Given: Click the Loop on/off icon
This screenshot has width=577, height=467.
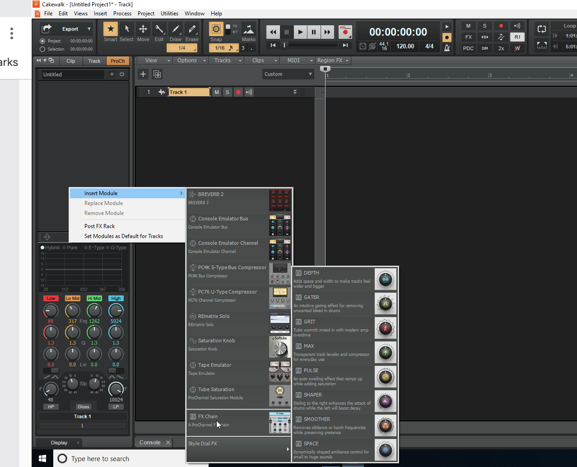Looking at the screenshot, I should coord(542,29).
